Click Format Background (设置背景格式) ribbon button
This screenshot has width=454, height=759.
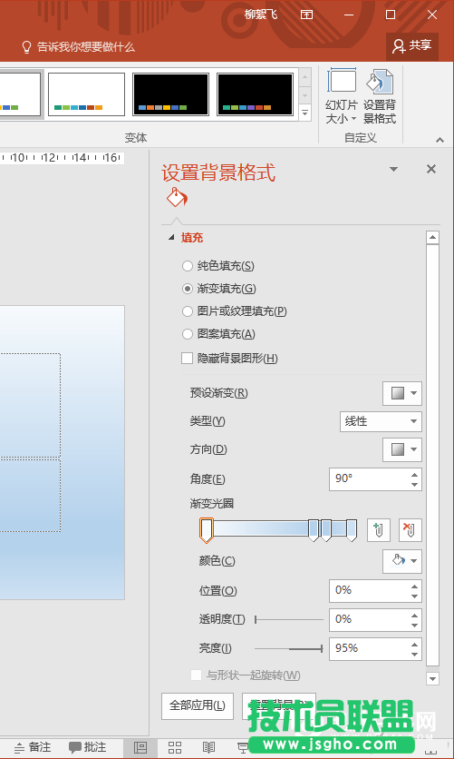coord(380,97)
